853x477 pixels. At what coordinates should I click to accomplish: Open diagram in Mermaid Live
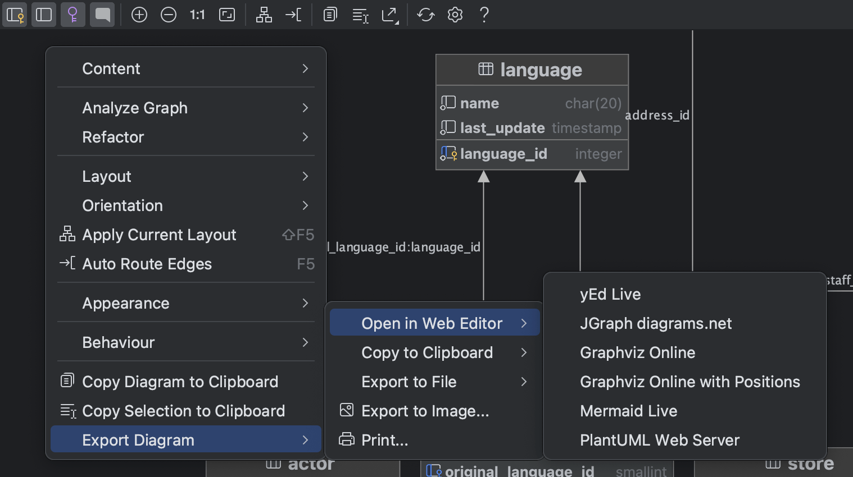pos(628,411)
